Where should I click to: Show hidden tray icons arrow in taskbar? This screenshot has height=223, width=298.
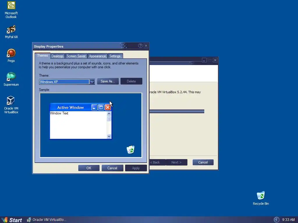point(276,220)
